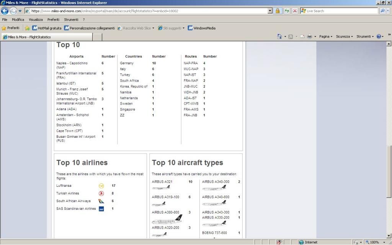
Task: Open the HotMail gratuita favorite link
Action: tap(47, 28)
